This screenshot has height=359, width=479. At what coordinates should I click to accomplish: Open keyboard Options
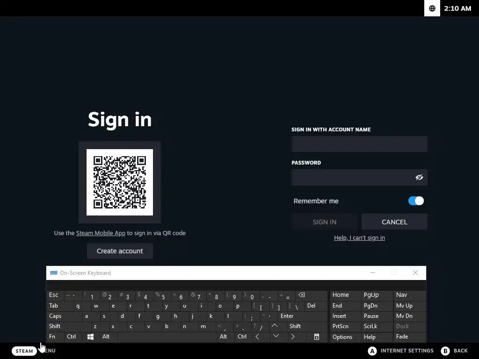(x=346, y=337)
